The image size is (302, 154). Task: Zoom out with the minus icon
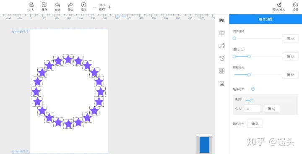94,7
